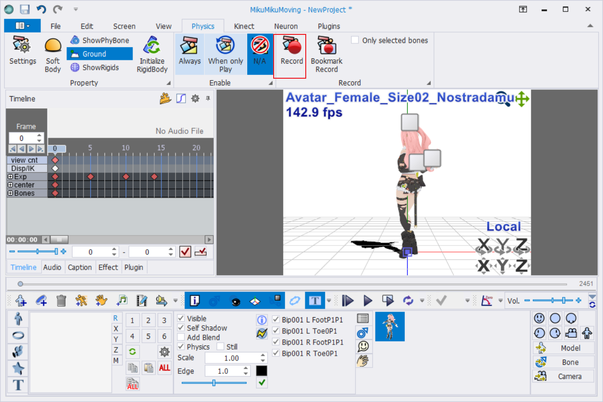Click the save icon in title bar
Viewport: 603px width, 402px height.
click(25, 9)
